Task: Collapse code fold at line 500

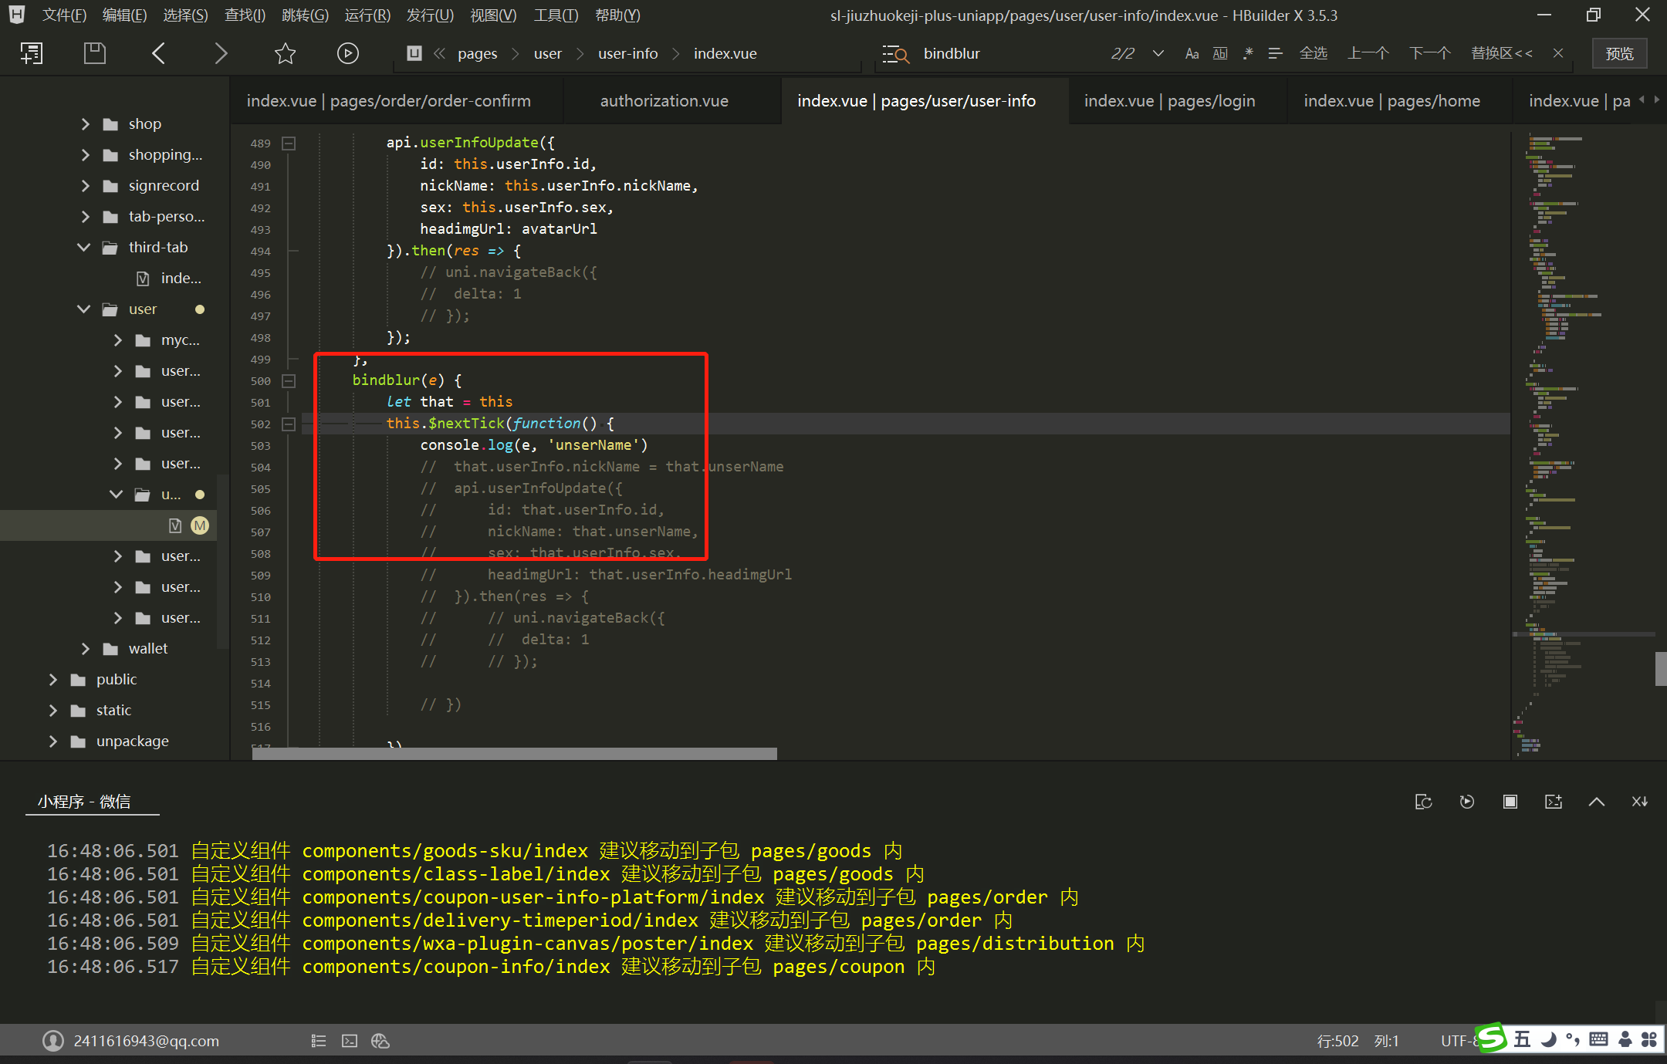Action: pyautogui.click(x=289, y=380)
